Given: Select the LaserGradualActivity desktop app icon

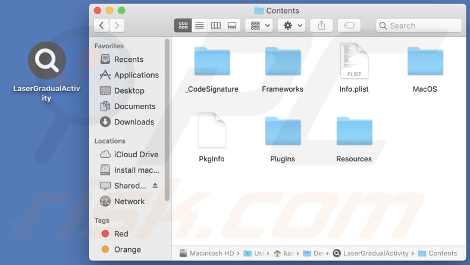Looking at the screenshot, I should click(46, 61).
